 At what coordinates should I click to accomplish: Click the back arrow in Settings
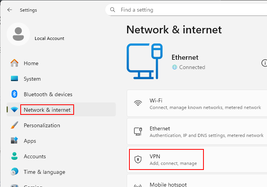pyautogui.click(x=10, y=10)
